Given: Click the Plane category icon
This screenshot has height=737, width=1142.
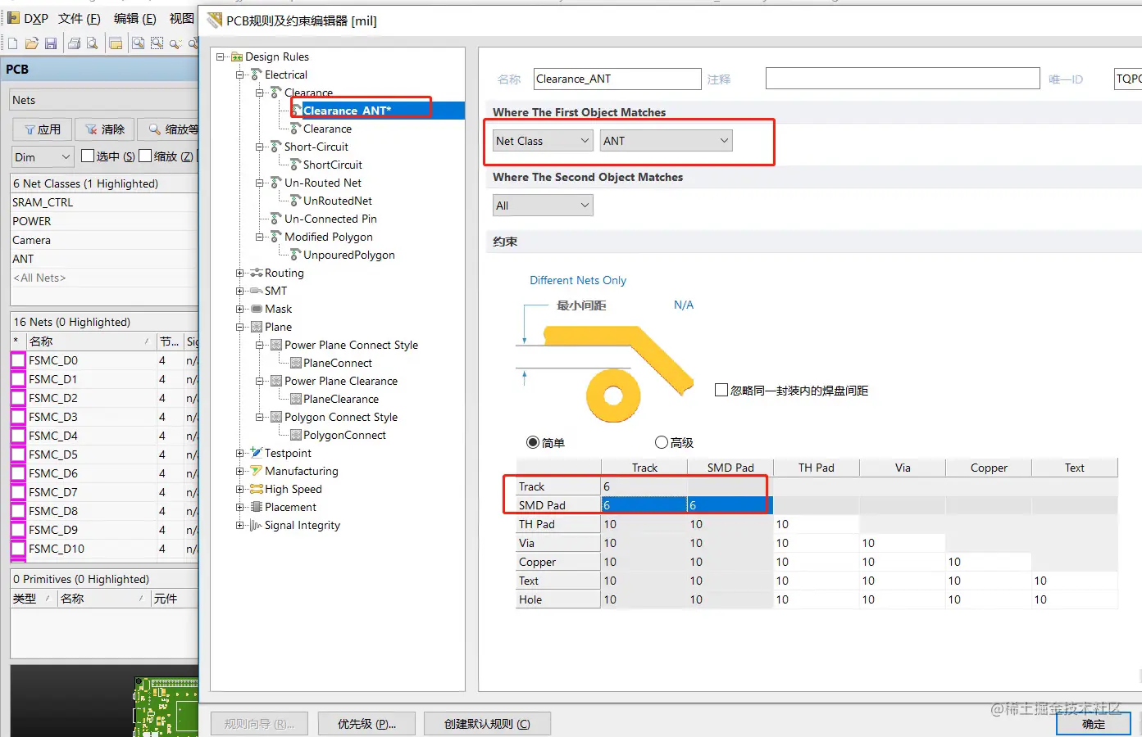Looking at the screenshot, I should (257, 327).
